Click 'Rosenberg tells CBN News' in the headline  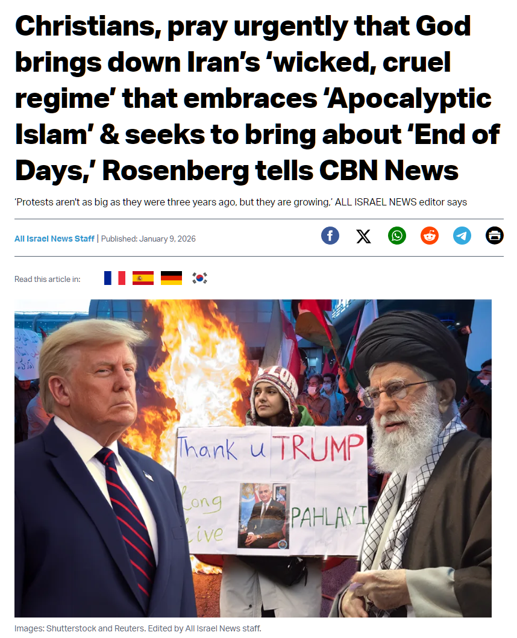[280, 170]
